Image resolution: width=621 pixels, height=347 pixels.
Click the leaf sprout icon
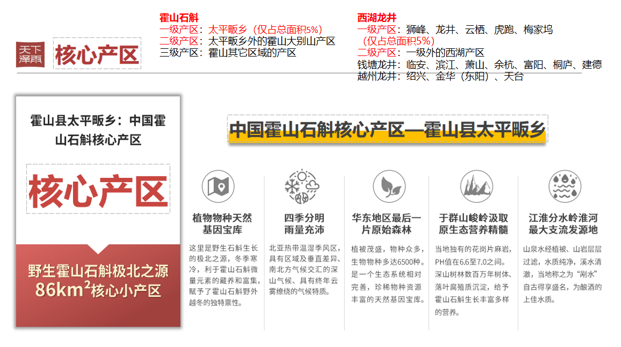pos(389,186)
